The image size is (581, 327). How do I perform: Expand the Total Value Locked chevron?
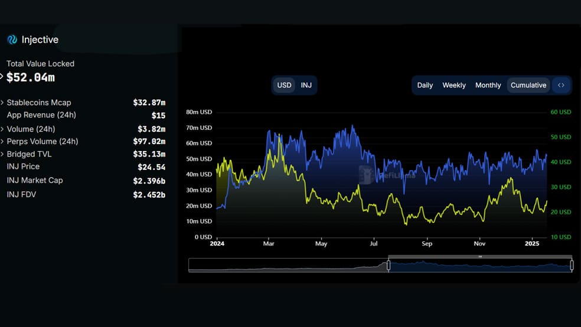(x=2, y=77)
